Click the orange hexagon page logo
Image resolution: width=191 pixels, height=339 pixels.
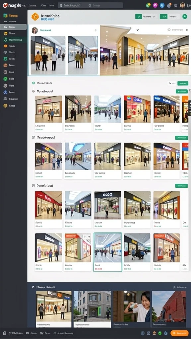click(35, 17)
